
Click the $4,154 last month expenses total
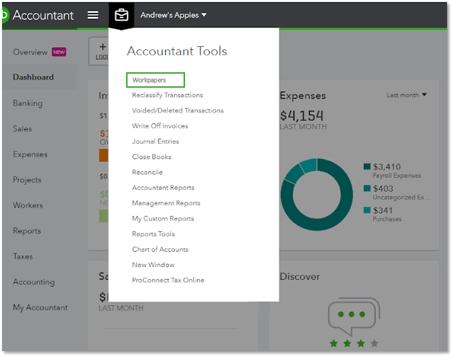[x=302, y=116]
